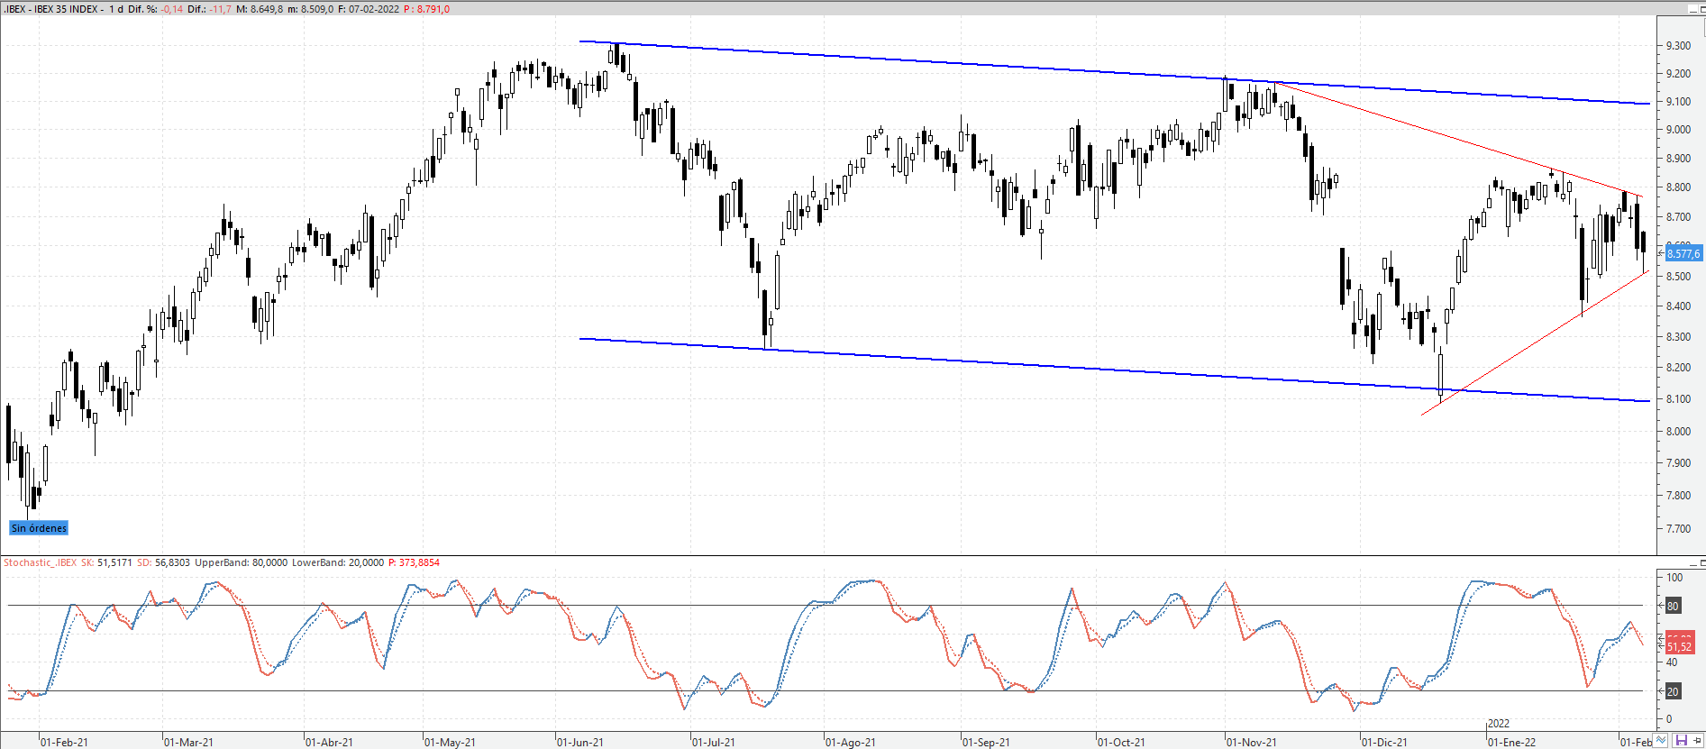
Task: Pin the time axis with pushpin icon
Action: pyautogui.click(x=1697, y=740)
